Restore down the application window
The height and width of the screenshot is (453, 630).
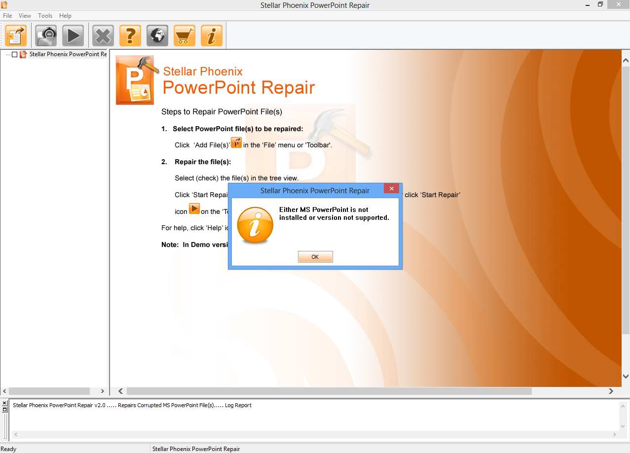pyautogui.click(x=600, y=5)
